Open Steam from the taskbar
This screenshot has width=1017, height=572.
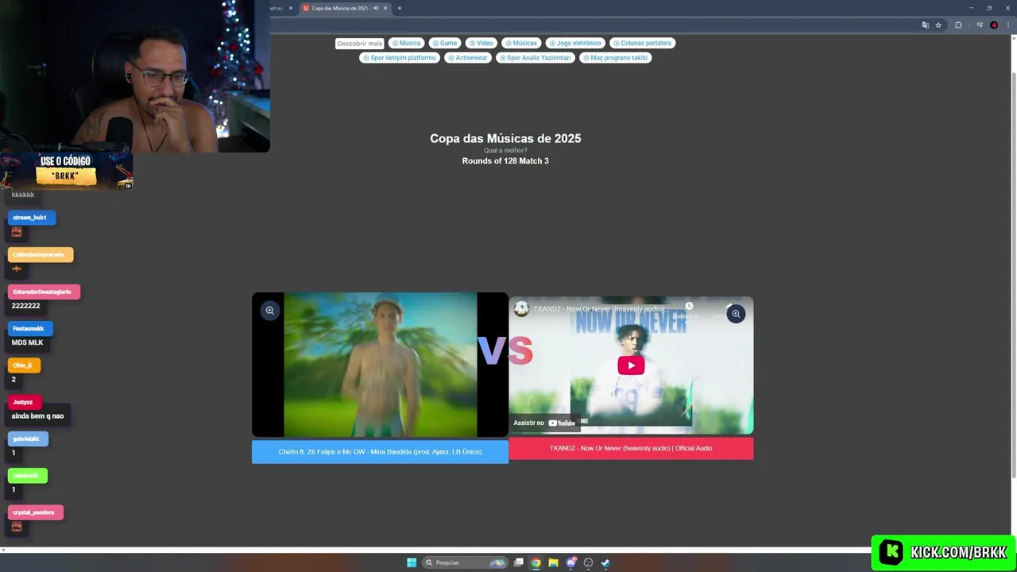605,562
